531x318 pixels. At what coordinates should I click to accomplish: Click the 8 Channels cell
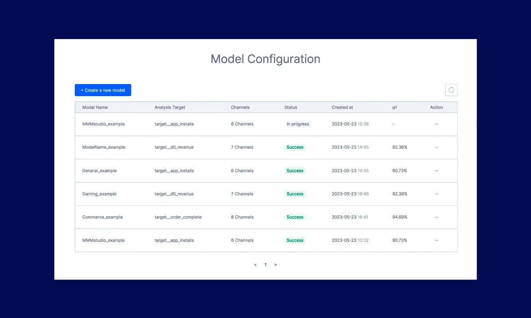tap(242, 217)
